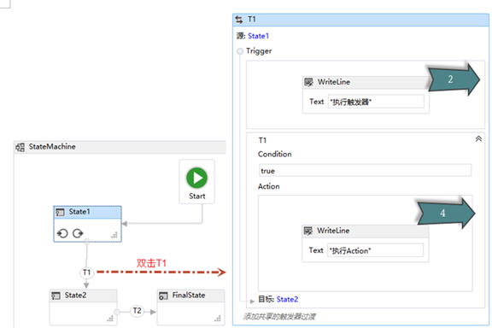
Task: Click the target arrow marker by 目标
Action: (252, 302)
